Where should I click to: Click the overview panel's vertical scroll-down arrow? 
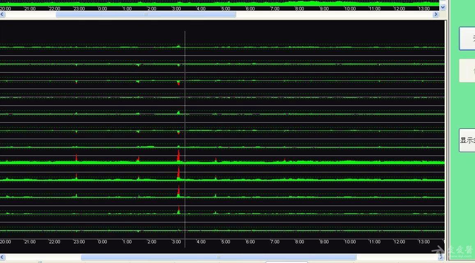(x=443, y=7)
